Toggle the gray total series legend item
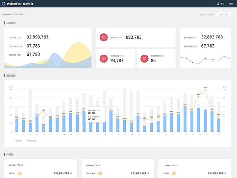 [x=18, y=141]
